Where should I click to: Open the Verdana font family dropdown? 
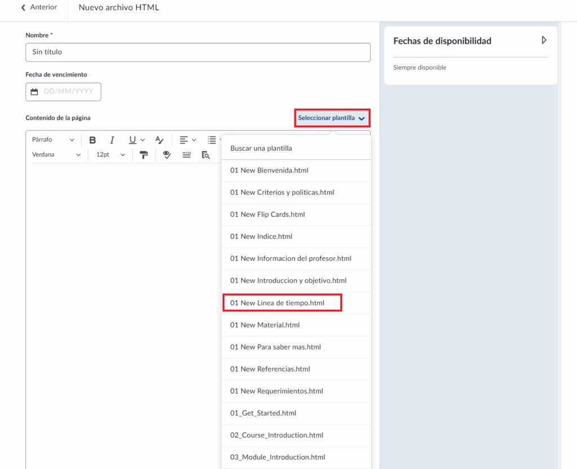click(56, 155)
